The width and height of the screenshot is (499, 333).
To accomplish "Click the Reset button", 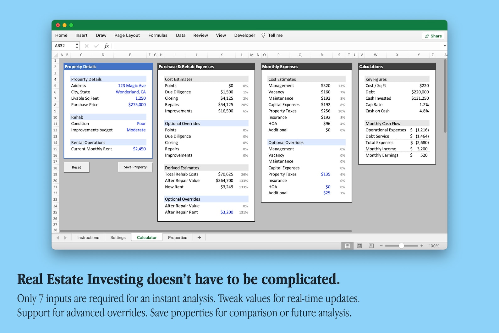I will point(76,167).
